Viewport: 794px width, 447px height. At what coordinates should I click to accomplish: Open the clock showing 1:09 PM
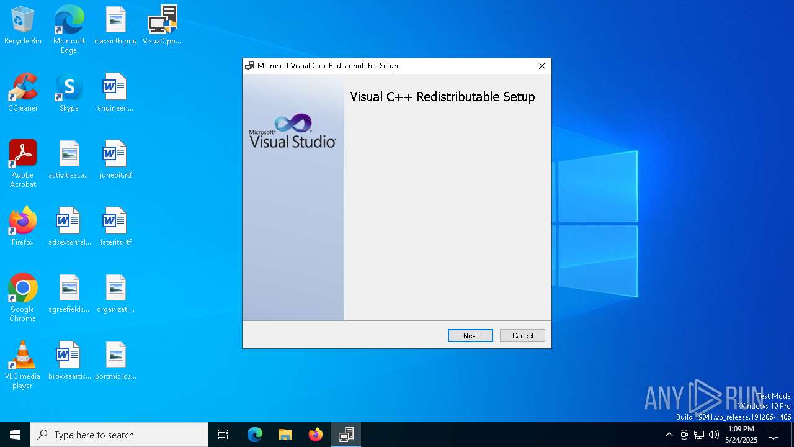[741, 435]
